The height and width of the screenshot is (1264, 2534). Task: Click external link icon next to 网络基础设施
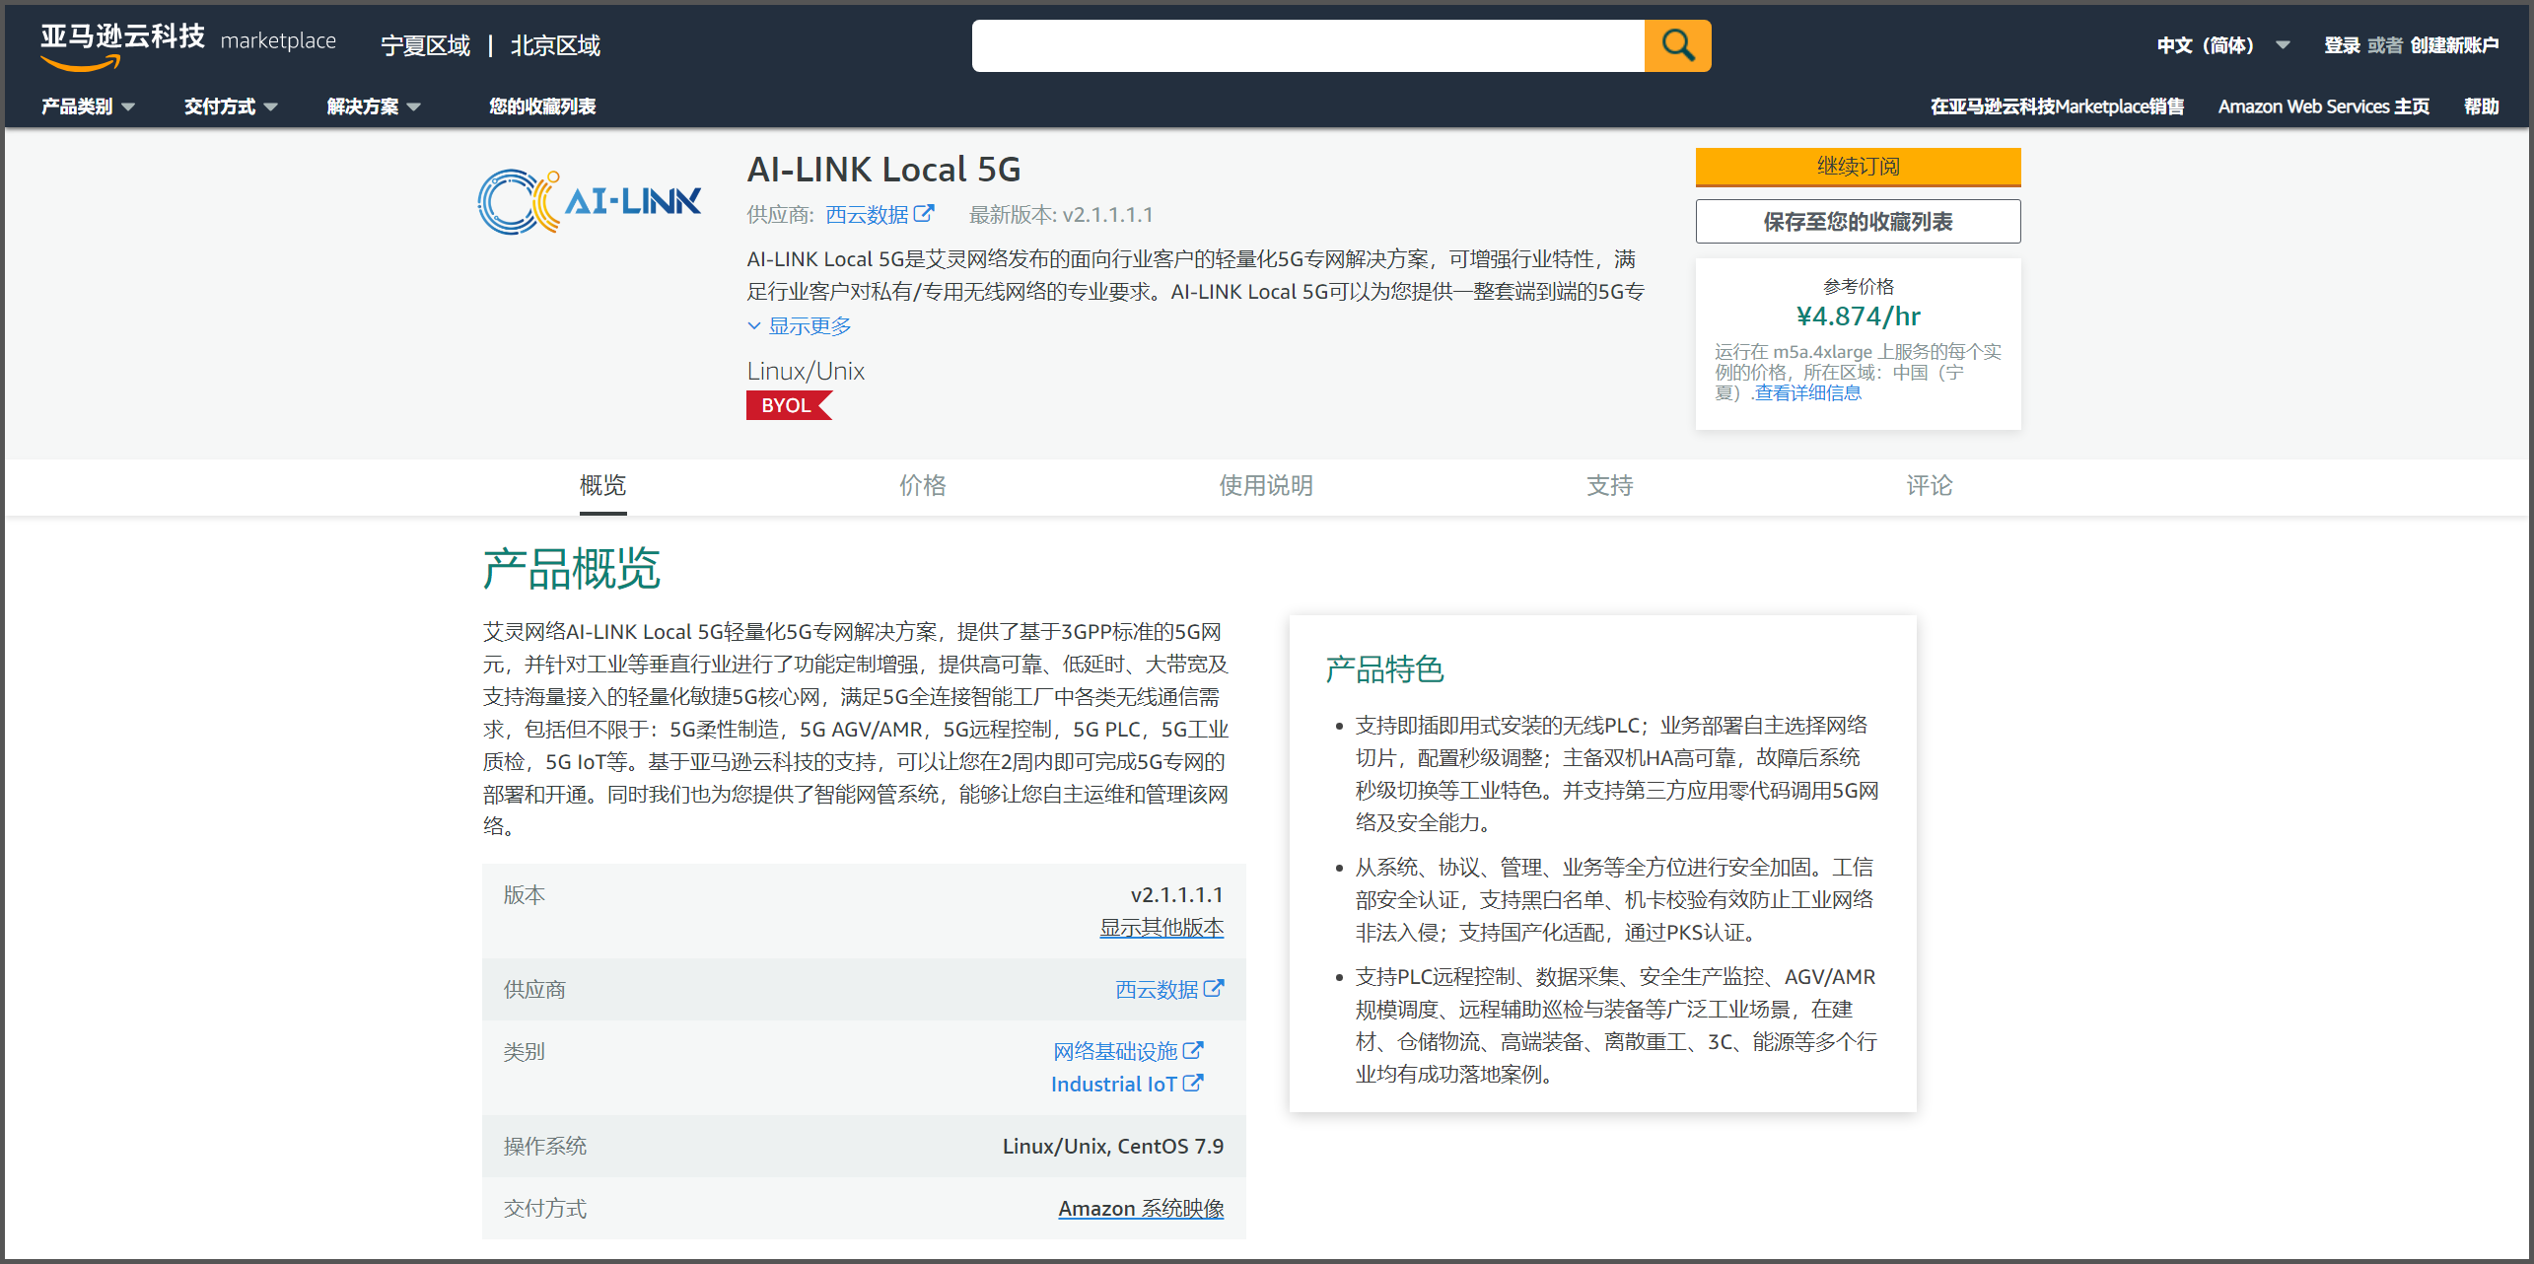(x=1193, y=1051)
